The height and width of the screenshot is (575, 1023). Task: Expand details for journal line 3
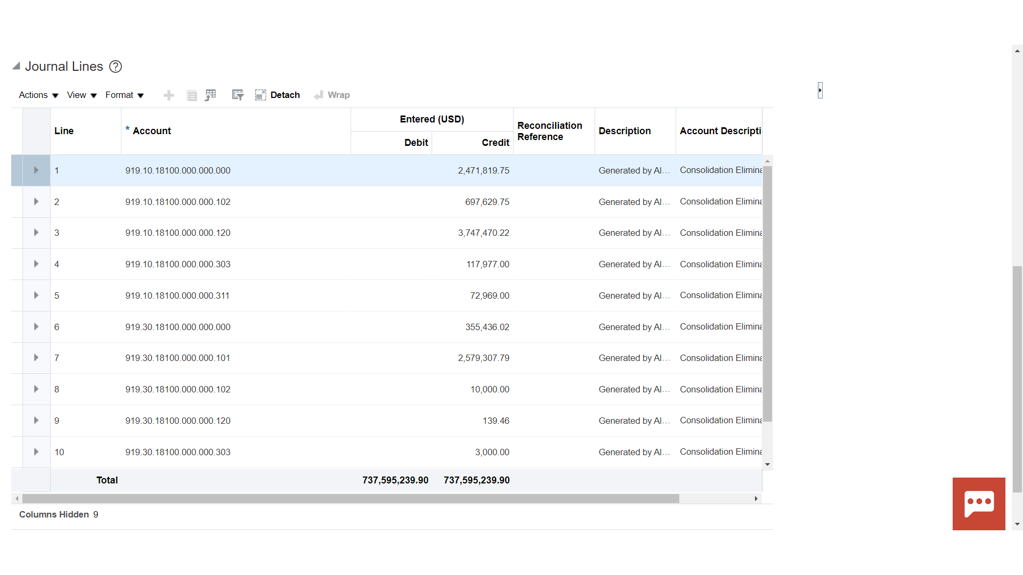(x=36, y=233)
